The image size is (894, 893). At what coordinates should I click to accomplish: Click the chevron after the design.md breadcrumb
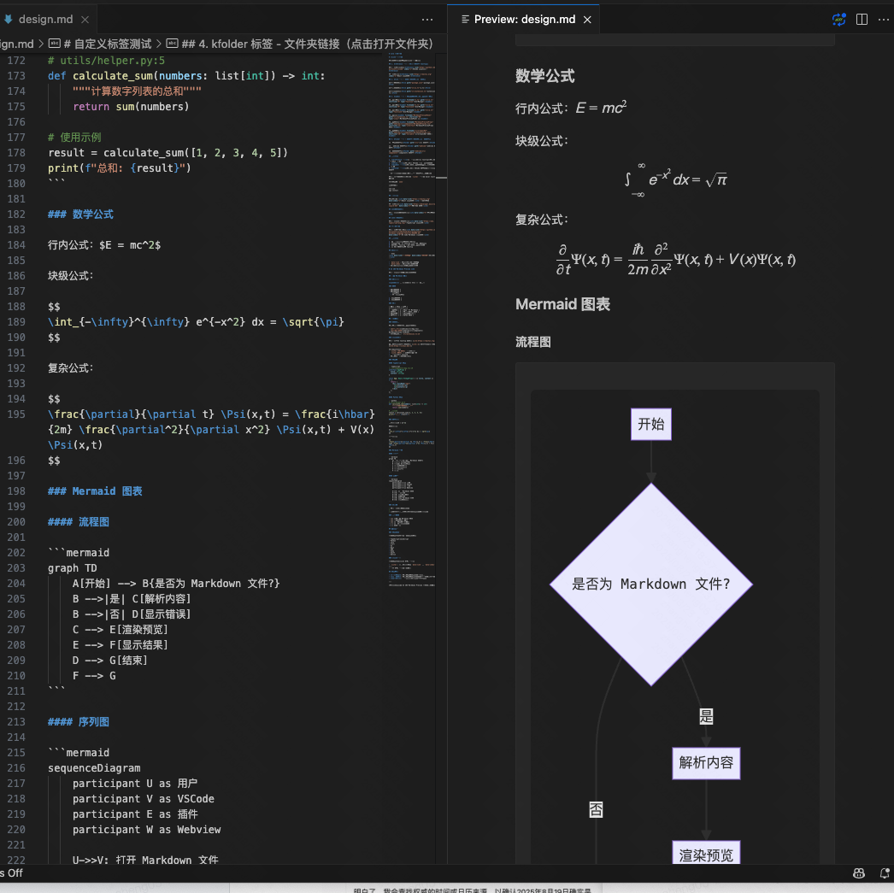41,44
